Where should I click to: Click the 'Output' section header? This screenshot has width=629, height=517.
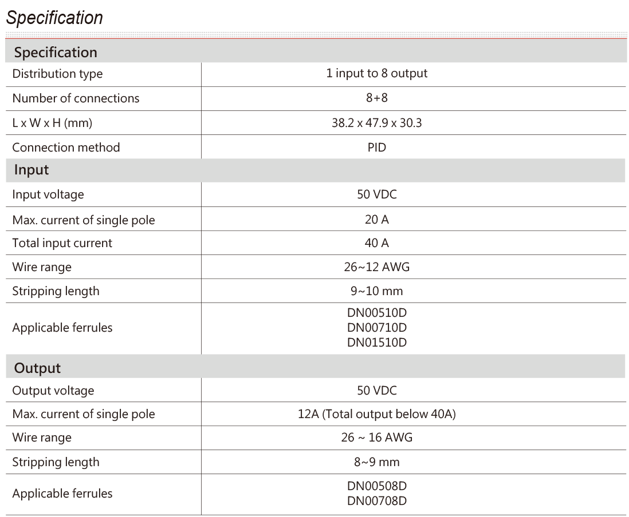point(316,367)
